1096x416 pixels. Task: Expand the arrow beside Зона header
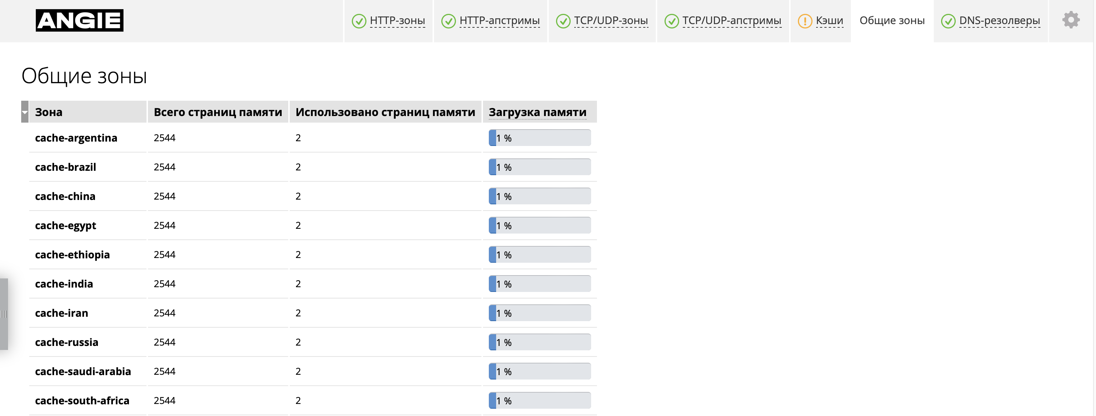pos(25,112)
